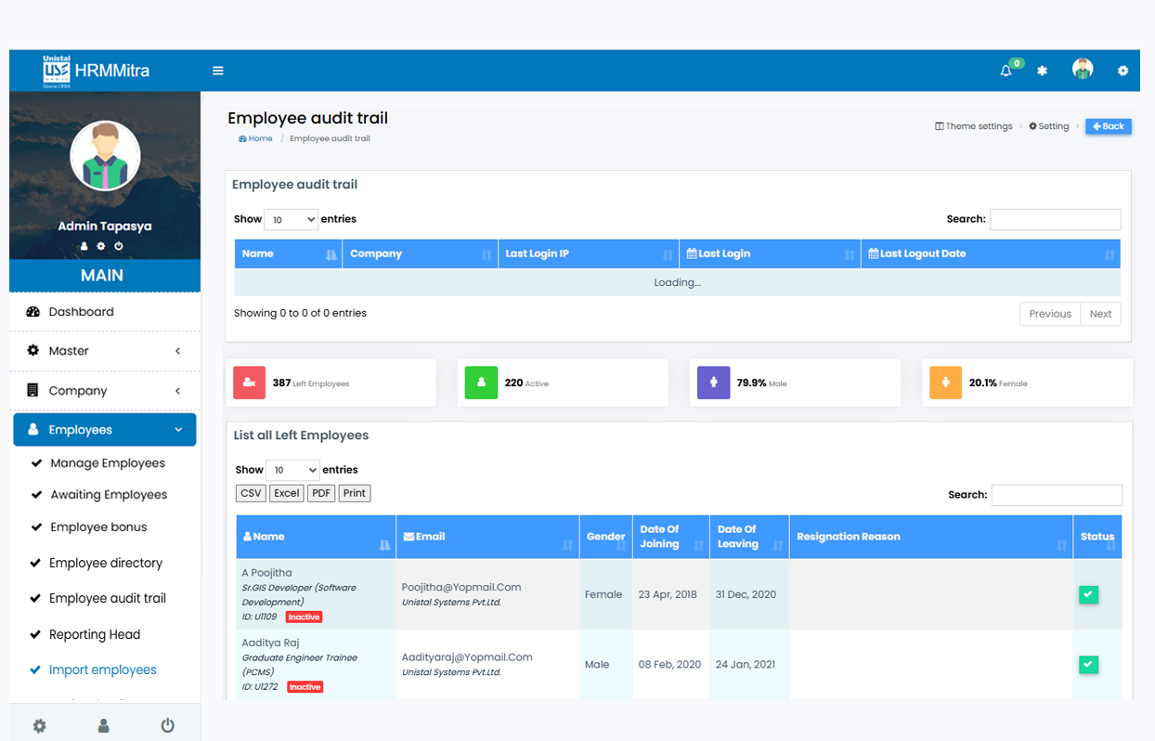The width and height of the screenshot is (1155, 741).
Task: Open Left Employees show entries dropdown
Action: 292,470
